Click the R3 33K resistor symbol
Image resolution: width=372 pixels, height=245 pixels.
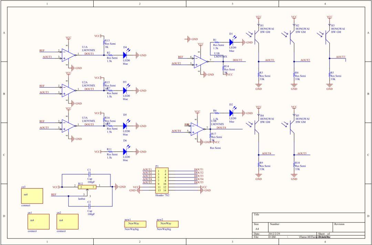(259, 75)
